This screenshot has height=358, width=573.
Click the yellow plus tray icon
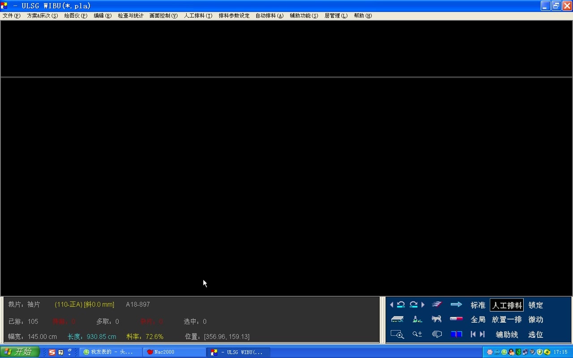coord(547,352)
